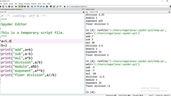Click the Save all files icon

tap(6, 6)
